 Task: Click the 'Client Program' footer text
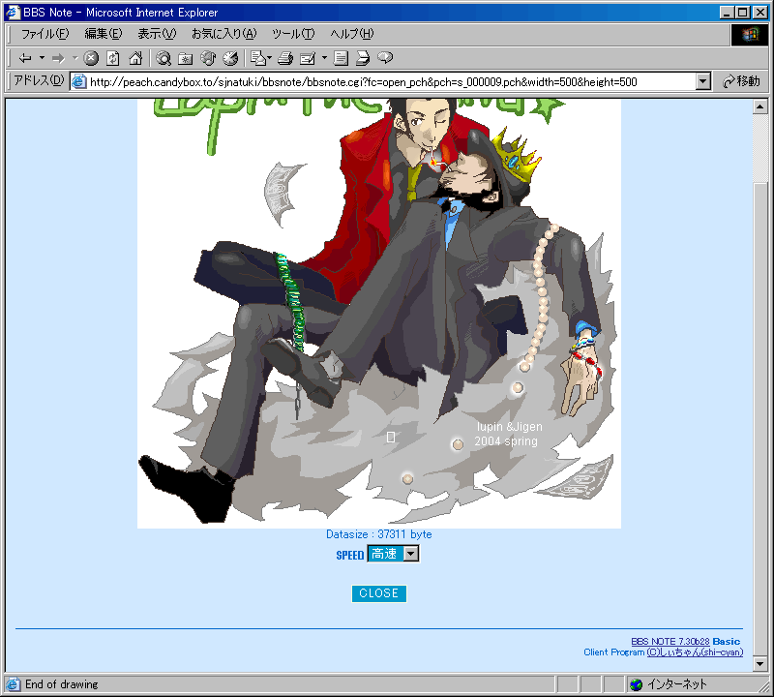(x=614, y=652)
